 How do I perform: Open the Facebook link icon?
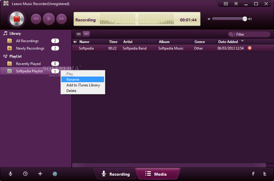click(253, 174)
